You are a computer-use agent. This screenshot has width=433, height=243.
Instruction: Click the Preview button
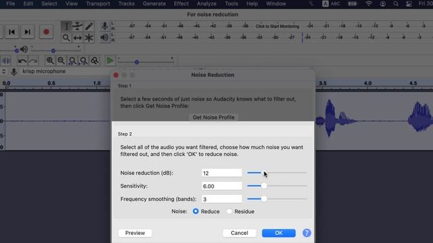[135, 233]
